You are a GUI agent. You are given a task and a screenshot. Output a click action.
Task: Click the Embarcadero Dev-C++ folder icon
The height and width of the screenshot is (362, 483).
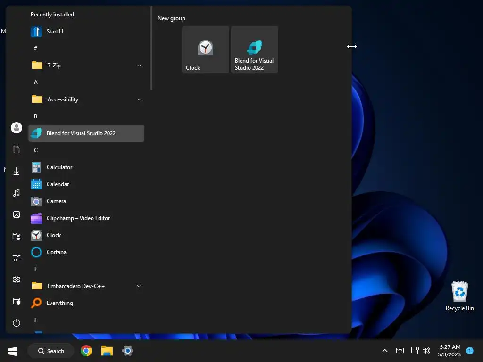(x=37, y=286)
